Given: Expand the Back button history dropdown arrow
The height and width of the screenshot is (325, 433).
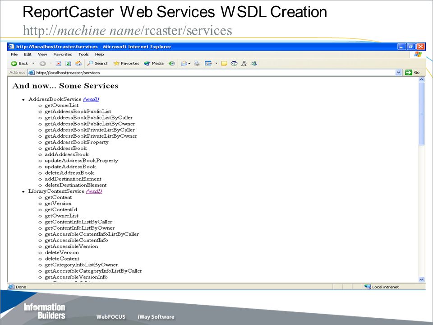Looking at the screenshot, I should [x=33, y=64].
